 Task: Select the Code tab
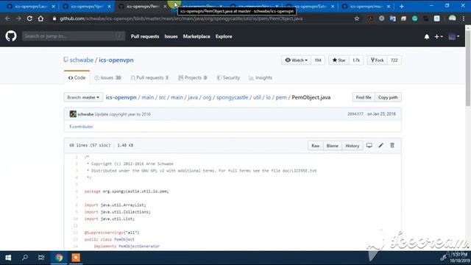(x=77, y=78)
